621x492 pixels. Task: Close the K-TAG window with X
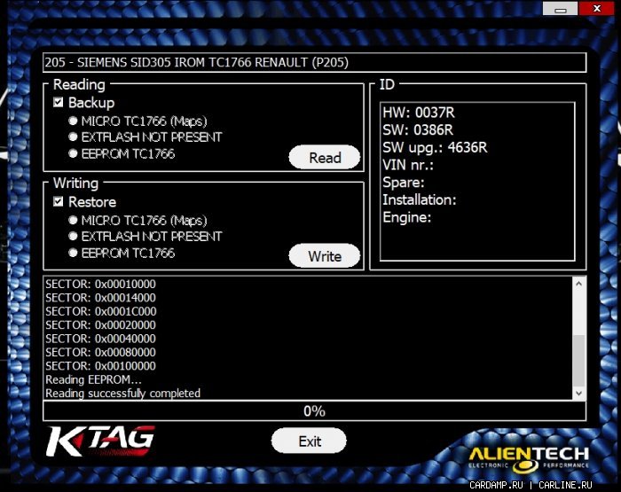tap(597, 9)
